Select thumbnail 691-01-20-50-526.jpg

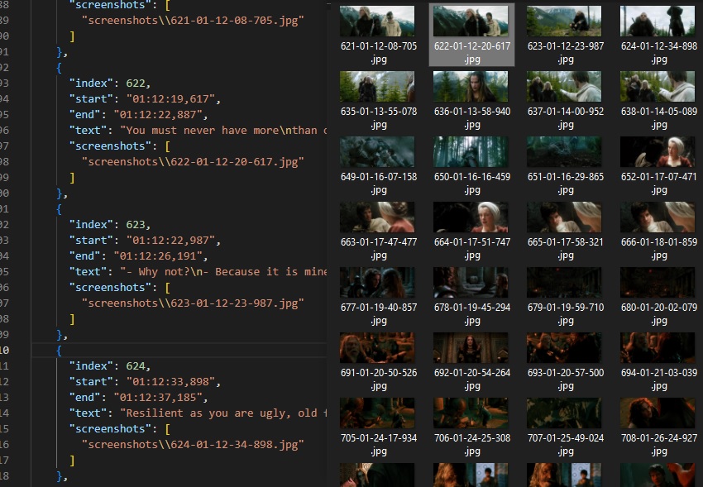tap(377, 347)
